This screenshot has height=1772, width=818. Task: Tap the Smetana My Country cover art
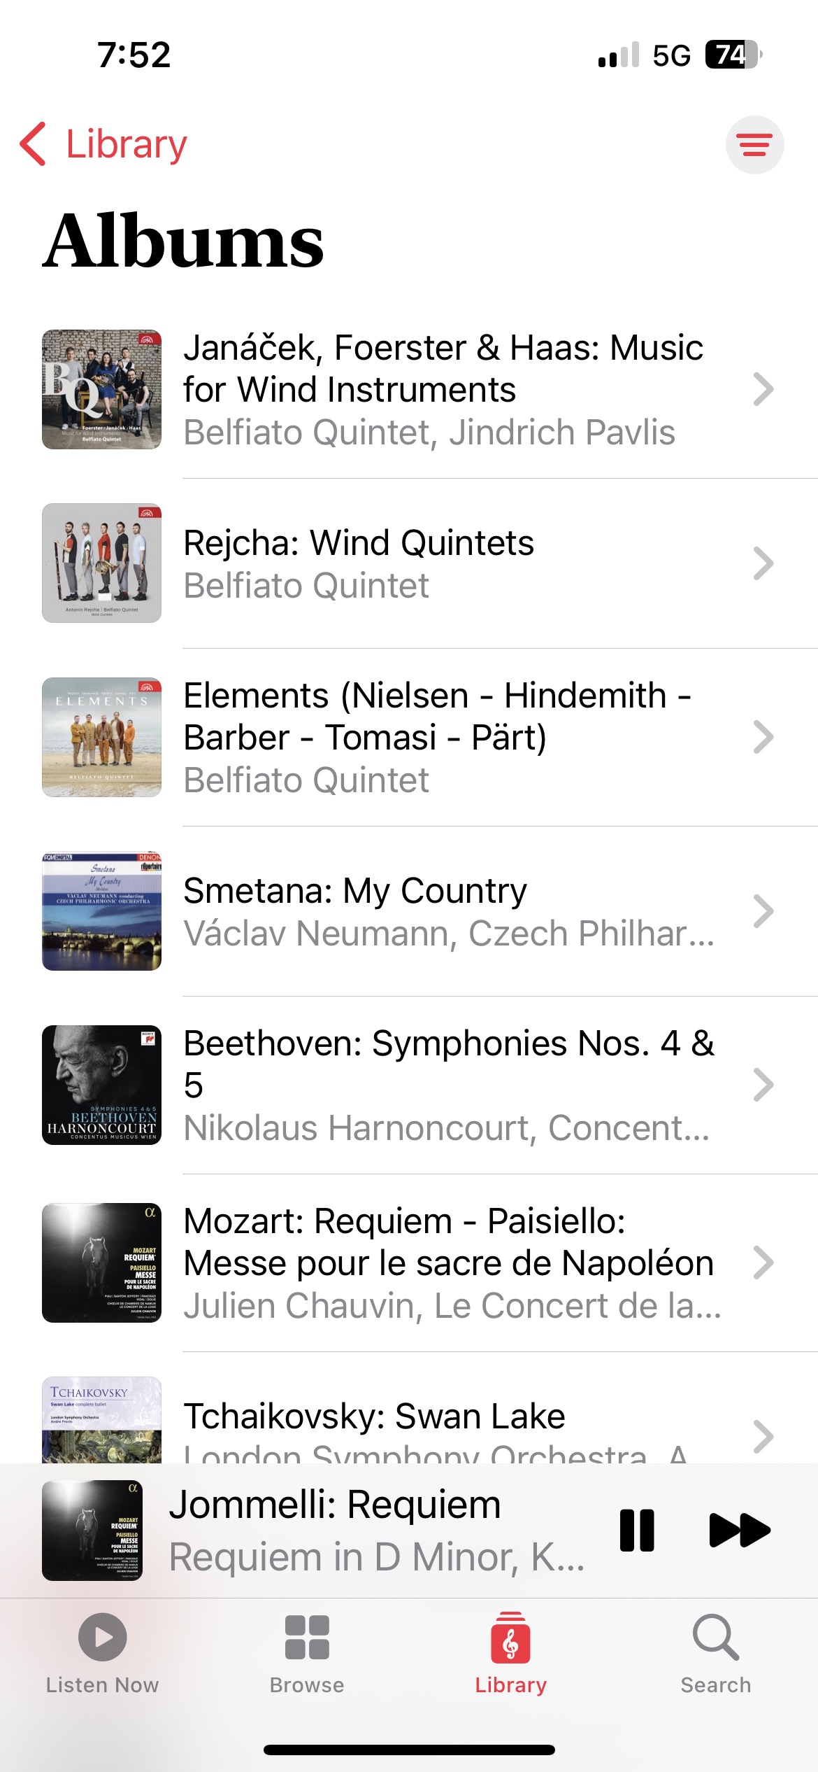tap(102, 911)
